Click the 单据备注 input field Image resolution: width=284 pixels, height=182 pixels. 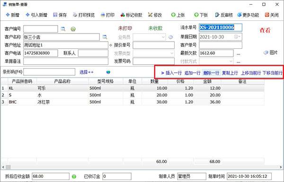click(x=66, y=61)
